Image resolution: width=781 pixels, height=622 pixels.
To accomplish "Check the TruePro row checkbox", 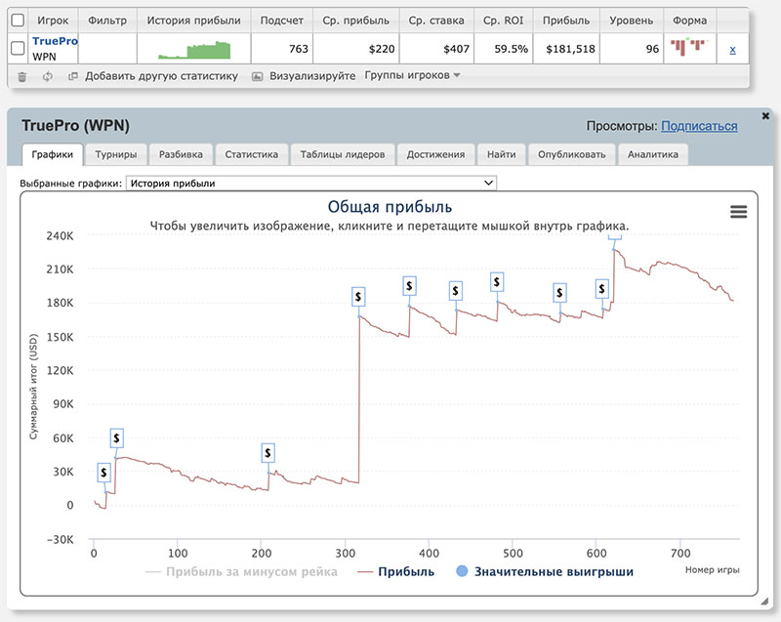I will (x=18, y=49).
